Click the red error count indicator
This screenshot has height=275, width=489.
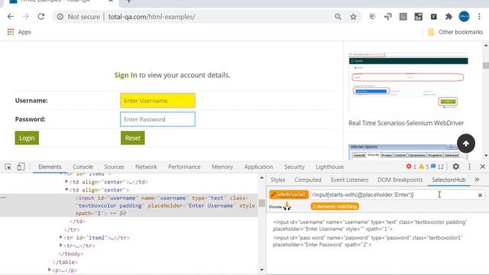pyautogui.click(x=411, y=167)
